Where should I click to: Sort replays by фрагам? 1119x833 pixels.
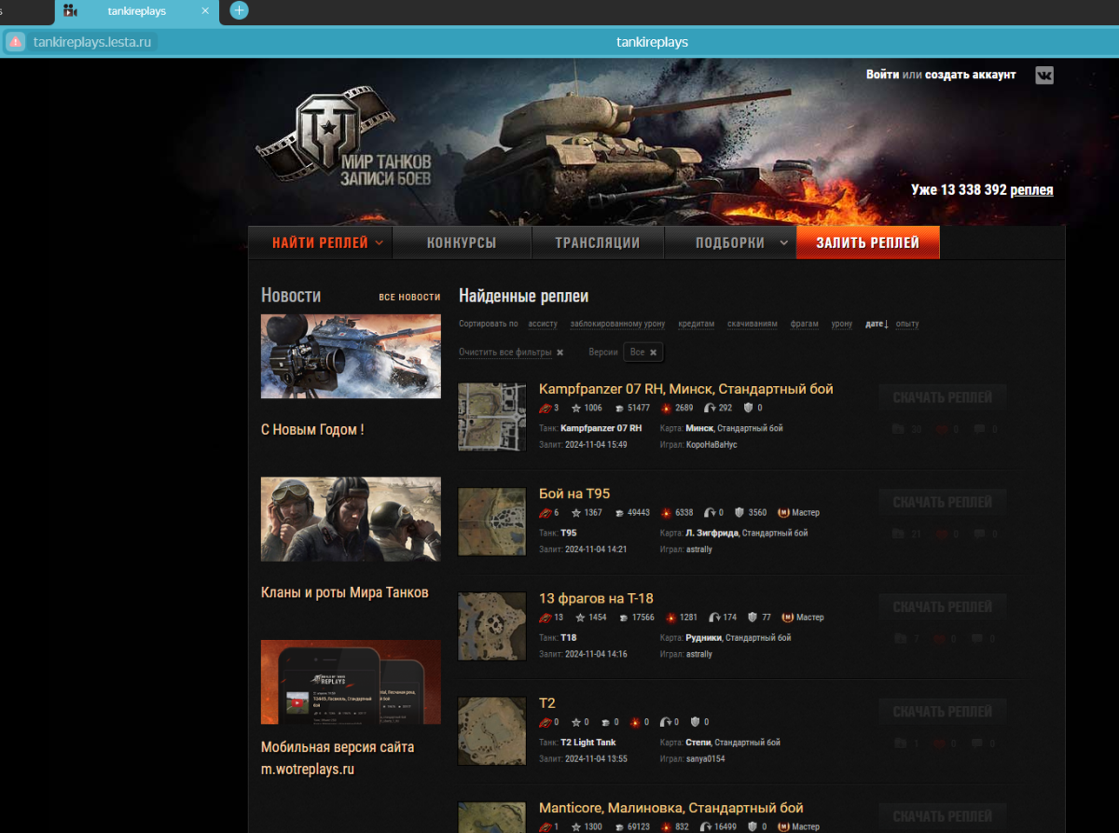(804, 324)
